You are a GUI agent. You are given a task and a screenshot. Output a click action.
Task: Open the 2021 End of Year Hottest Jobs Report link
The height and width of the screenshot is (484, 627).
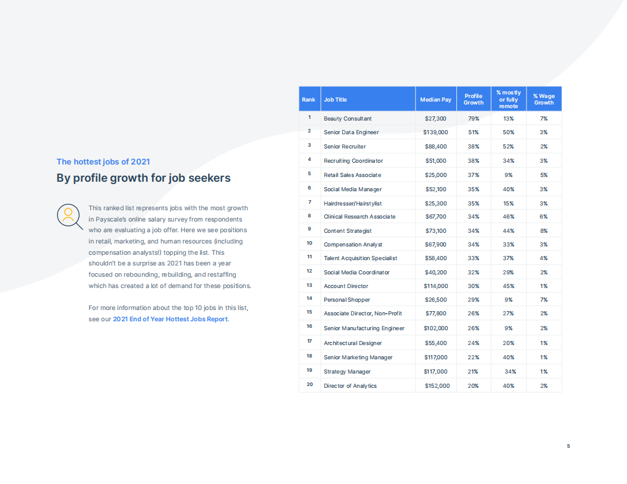(x=170, y=319)
